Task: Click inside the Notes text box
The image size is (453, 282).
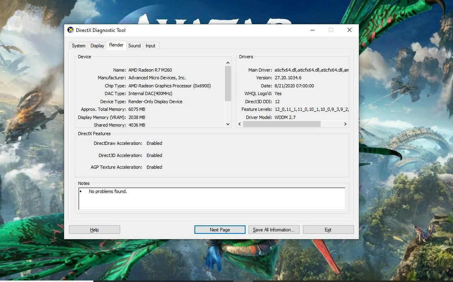Action: click(x=212, y=199)
